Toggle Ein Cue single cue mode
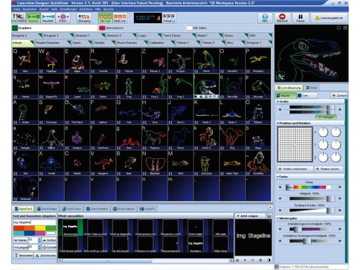360x270 pixels. pyautogui.click(x=105, y=18)
